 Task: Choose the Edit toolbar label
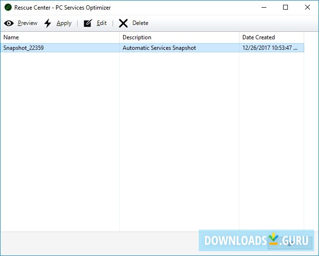click(x=102, y=23)
